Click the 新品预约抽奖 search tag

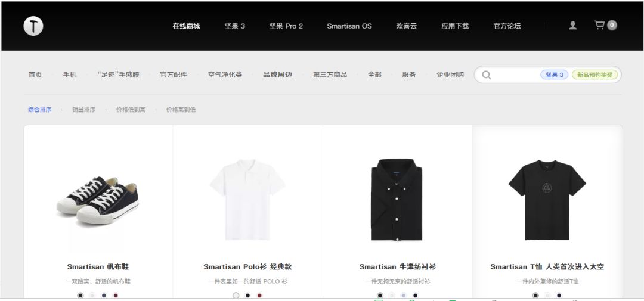(595, 75)
